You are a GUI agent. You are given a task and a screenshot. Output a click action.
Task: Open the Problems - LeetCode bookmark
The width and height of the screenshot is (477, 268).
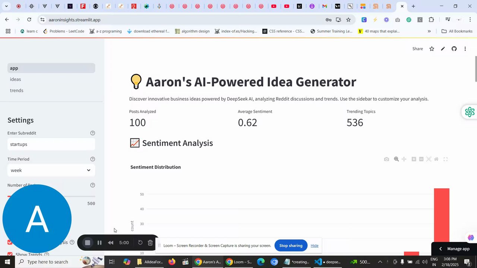(x=63, y=31)
